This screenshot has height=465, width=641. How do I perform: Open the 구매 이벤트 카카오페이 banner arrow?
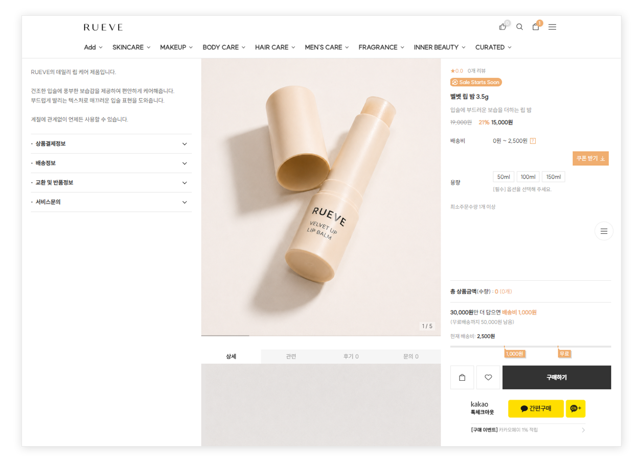pos(583,430)
